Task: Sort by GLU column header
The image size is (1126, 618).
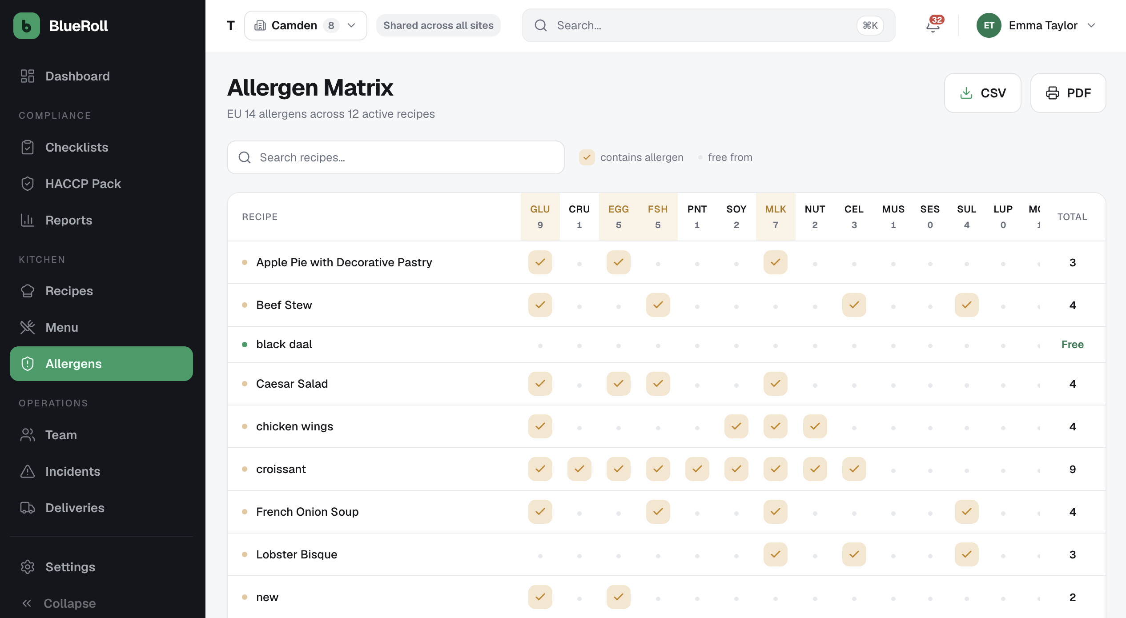Action: coord(540,217)
